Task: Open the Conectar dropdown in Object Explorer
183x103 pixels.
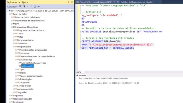Action: (x=12, y=7)
